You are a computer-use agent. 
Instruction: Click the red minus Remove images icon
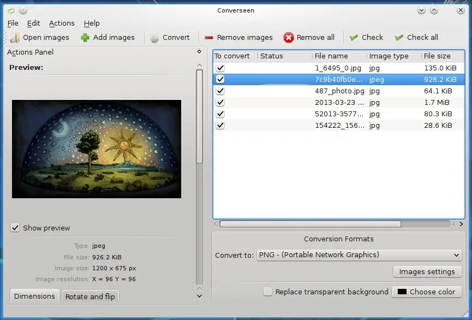click(x=209, y=38)
